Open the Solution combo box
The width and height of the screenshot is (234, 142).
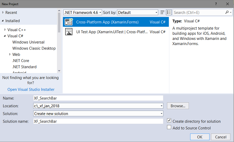[98, 114]
